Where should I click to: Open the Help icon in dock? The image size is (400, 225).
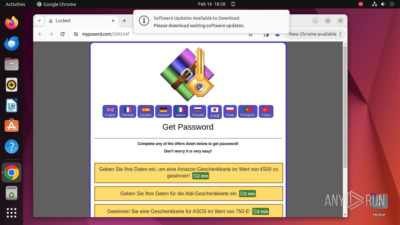[12, 147]
